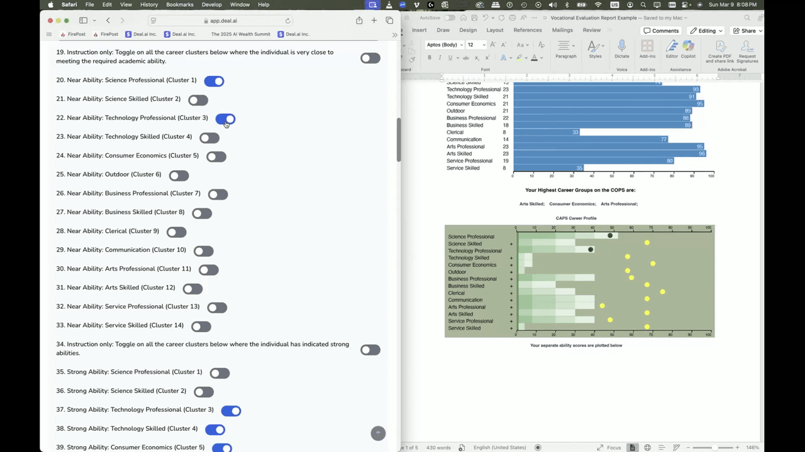
Task: Show hidden Safari bookmarks overflow chevron
Action: point(394,35)
